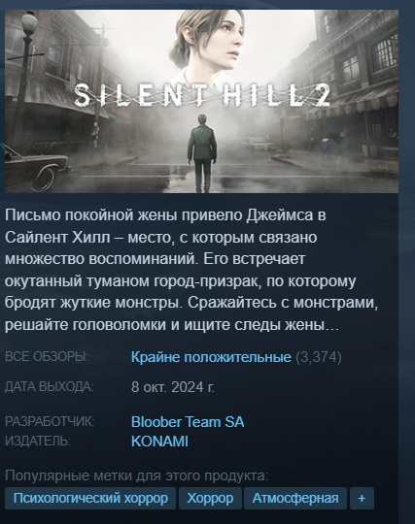
Task: Click the Популярные метки для этого продукта heading
Action: [136, 475]
